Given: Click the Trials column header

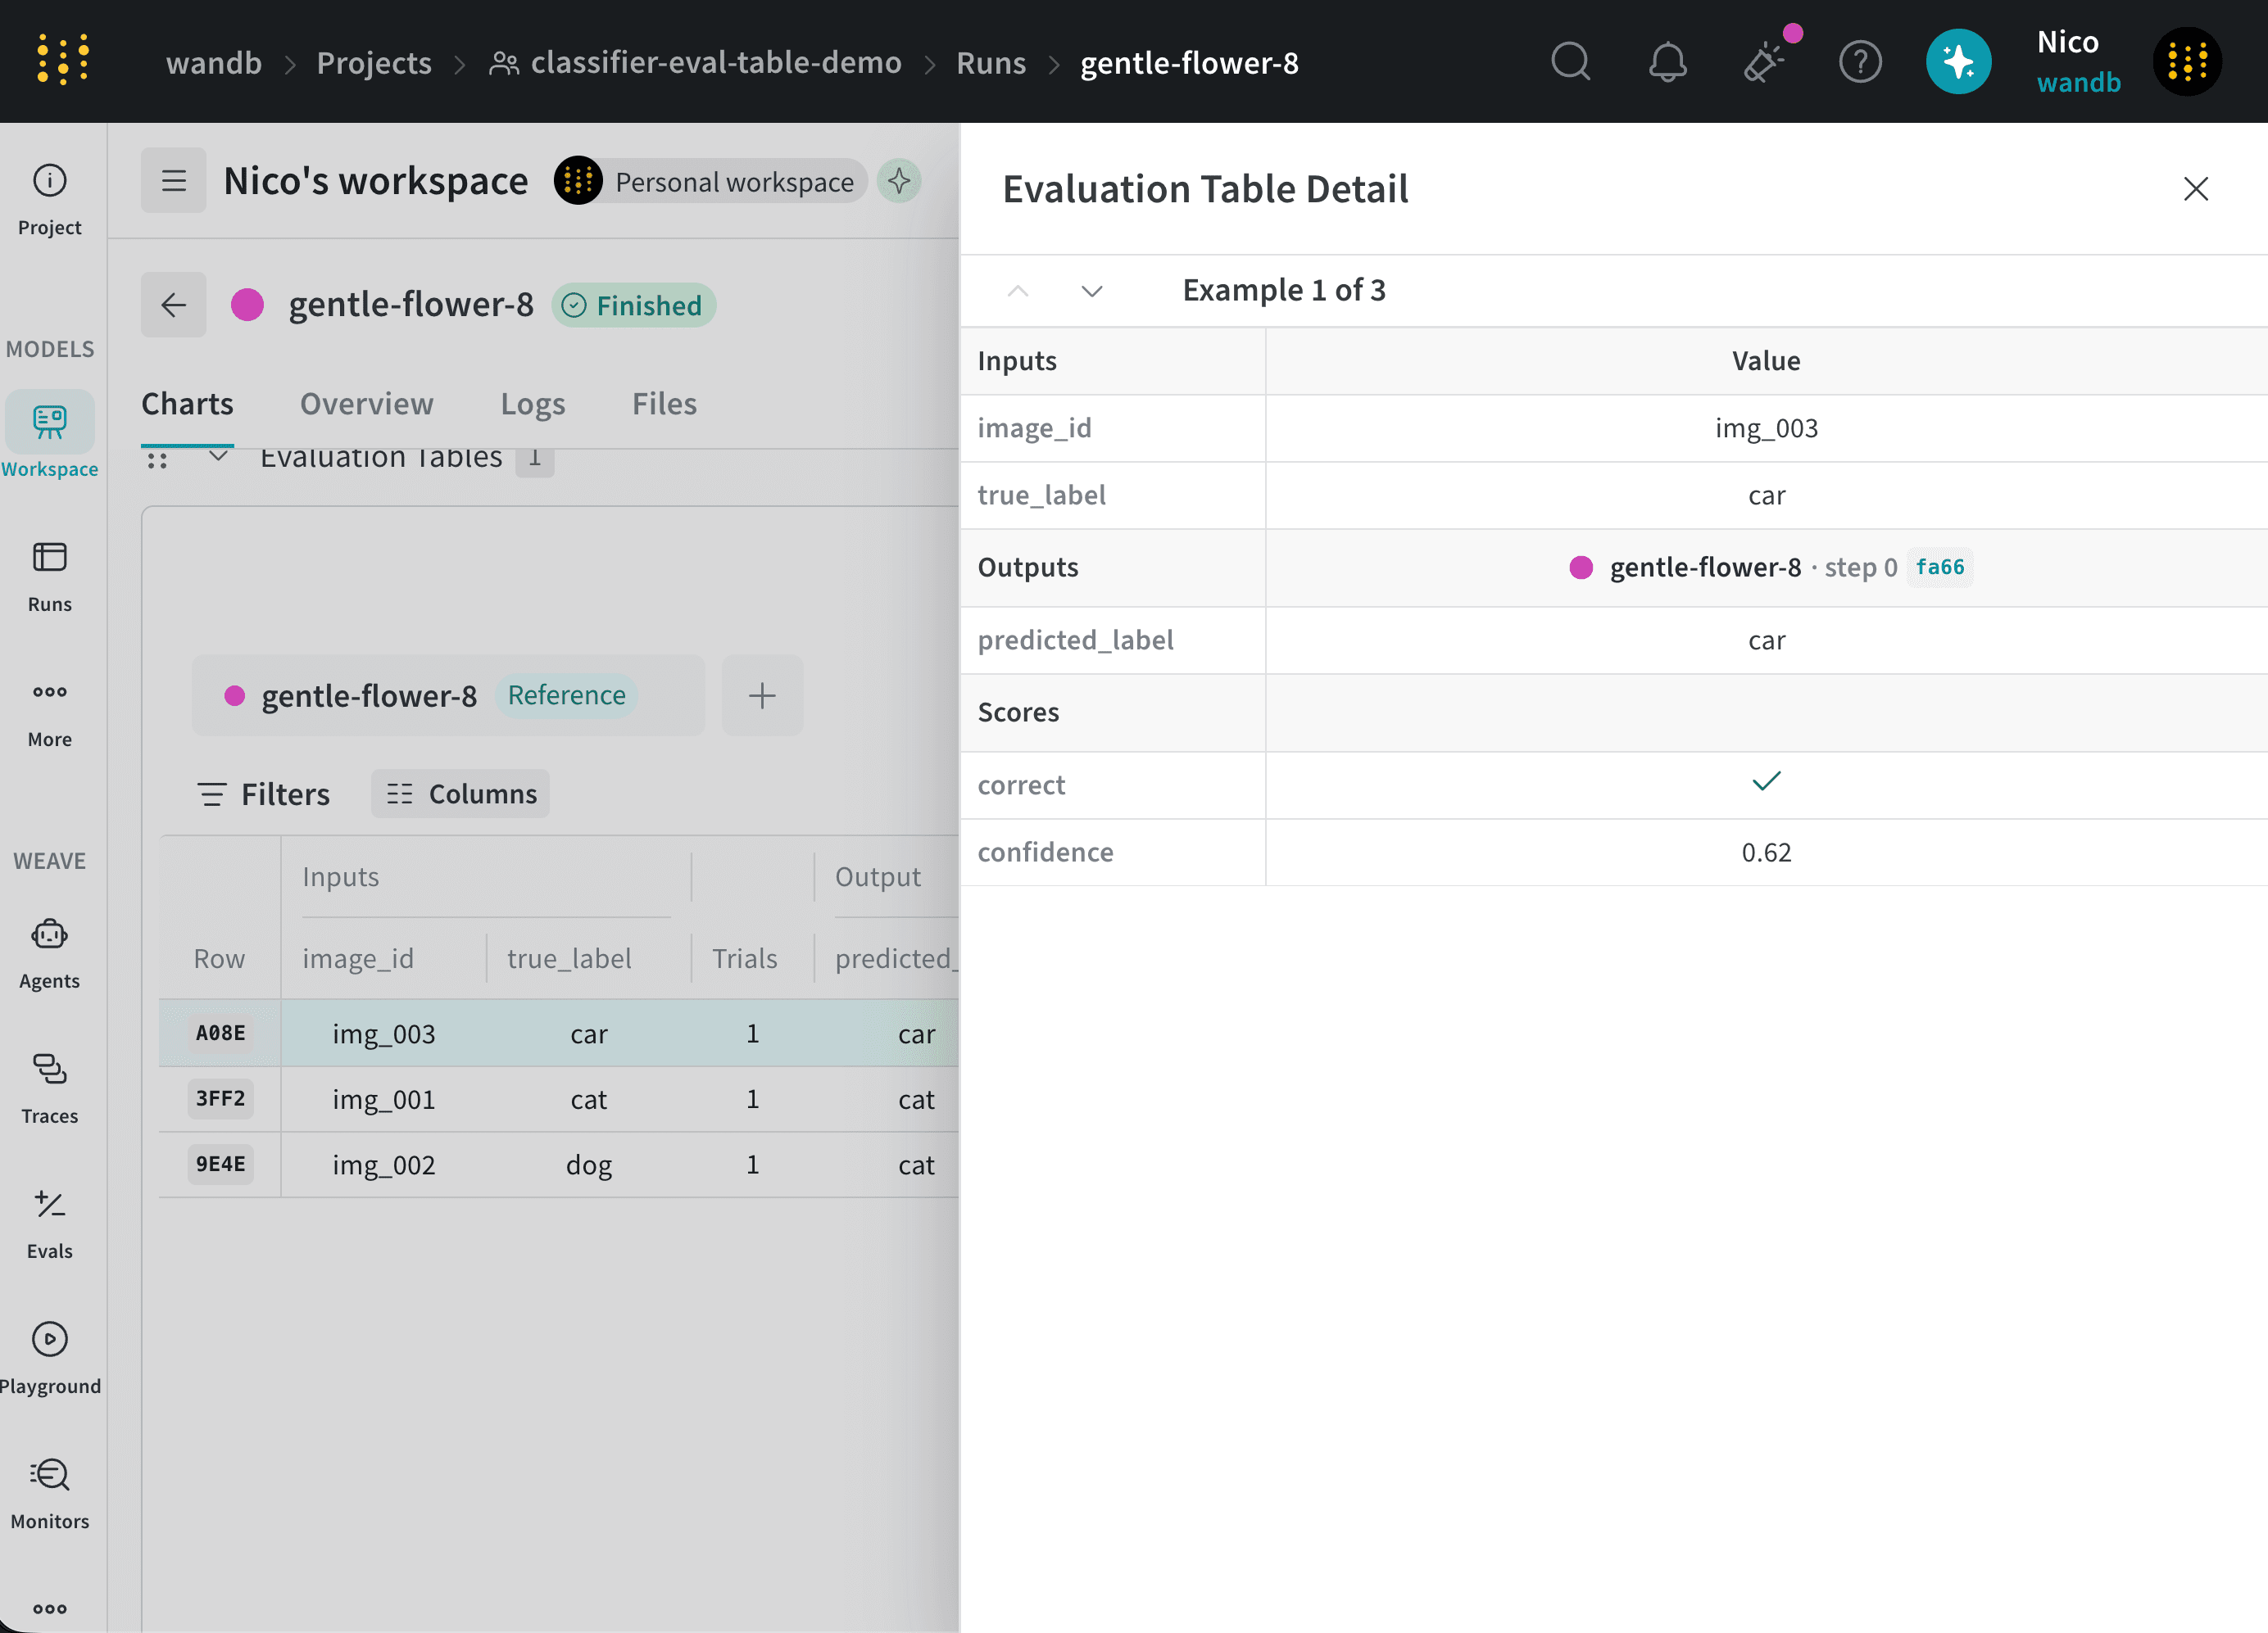Looking at the screenshot, I should [745, 958].
